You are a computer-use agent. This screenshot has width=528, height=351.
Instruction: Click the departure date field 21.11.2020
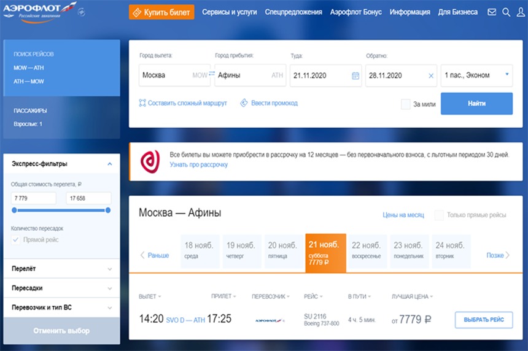pyautogui.click(x=325, y=75)
